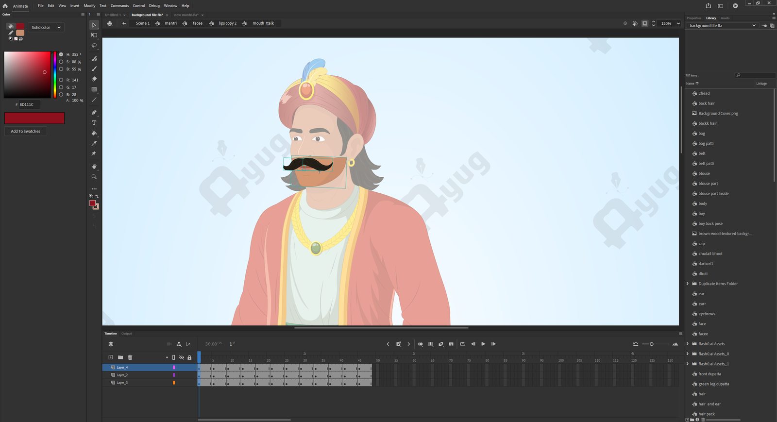Image resolution: width=777 pixels, height=422 pixels.
Task: Expand the Duplicate Items Folder
Action: tap(688, 284)
